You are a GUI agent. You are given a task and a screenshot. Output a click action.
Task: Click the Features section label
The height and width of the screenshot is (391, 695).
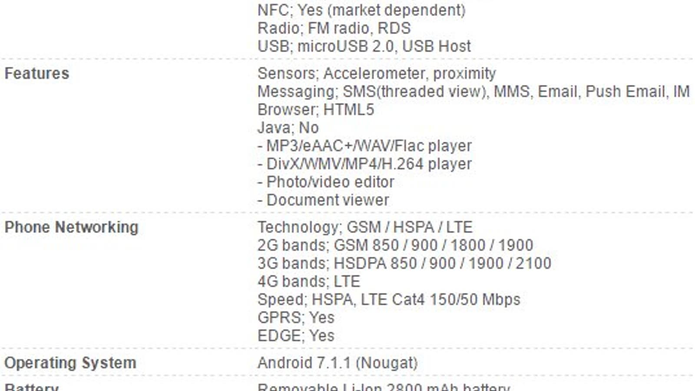click(36, 73)
